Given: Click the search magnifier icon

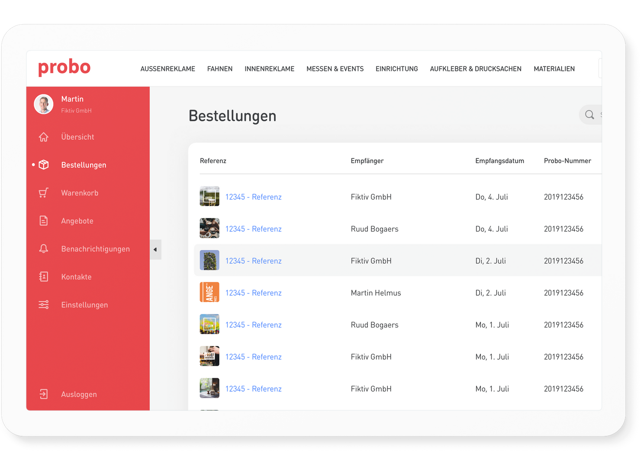Looking at the screenshot, I should coord(589,115).
